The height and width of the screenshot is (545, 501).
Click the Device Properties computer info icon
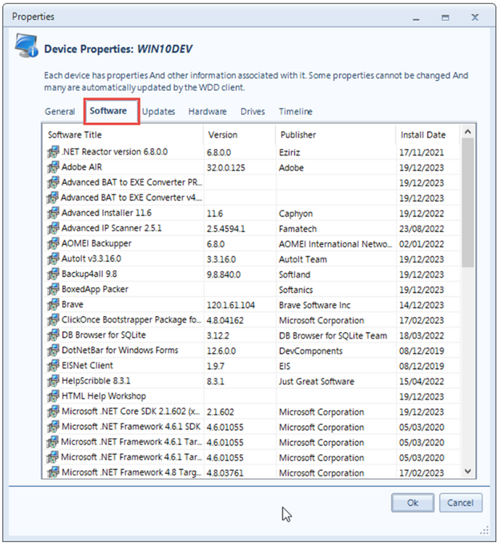point(26,46)
